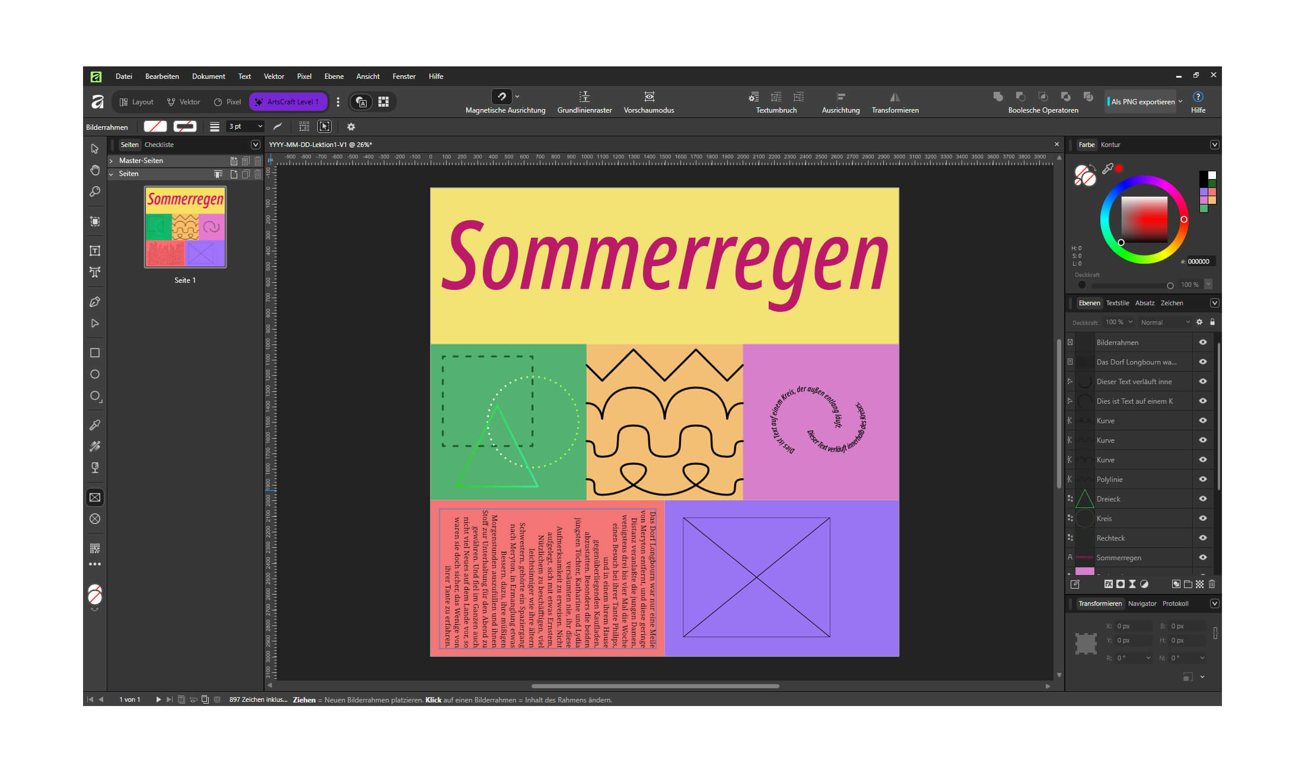Pick the Ellipse shape tool
Screen dimensions: 1305x773
[94, 374]
